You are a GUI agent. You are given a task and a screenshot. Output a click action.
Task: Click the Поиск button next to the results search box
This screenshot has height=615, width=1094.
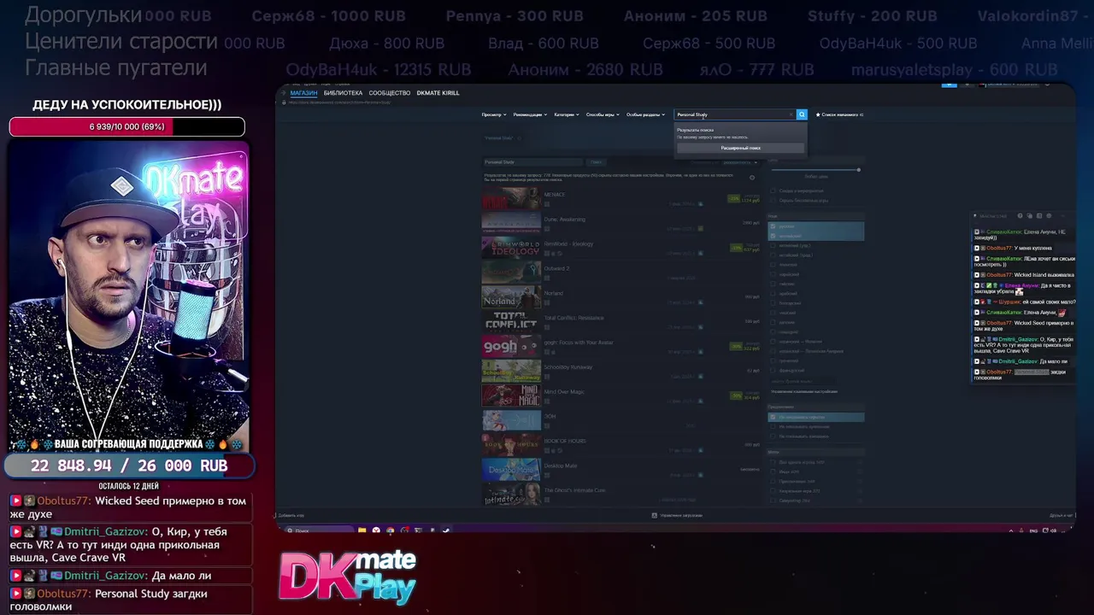point(597,162)
